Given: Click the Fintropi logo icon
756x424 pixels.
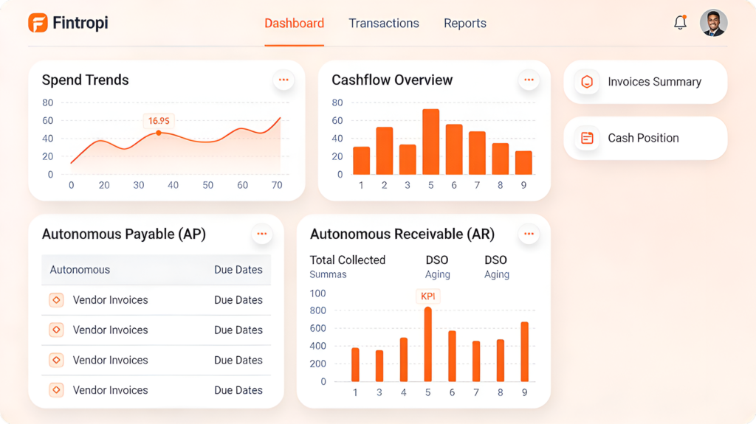Looking at the screenshot, I should [38, 23].
